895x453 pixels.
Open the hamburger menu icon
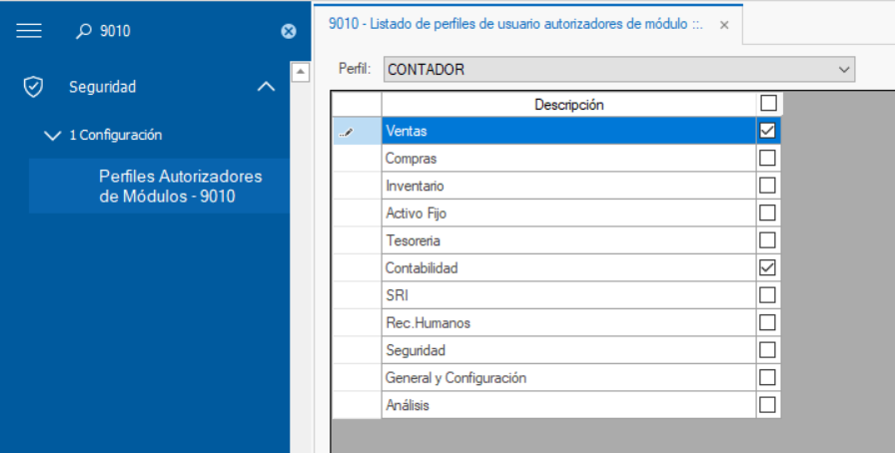(x=29, y=31)
